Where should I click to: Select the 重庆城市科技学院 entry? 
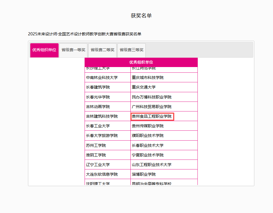148,78
